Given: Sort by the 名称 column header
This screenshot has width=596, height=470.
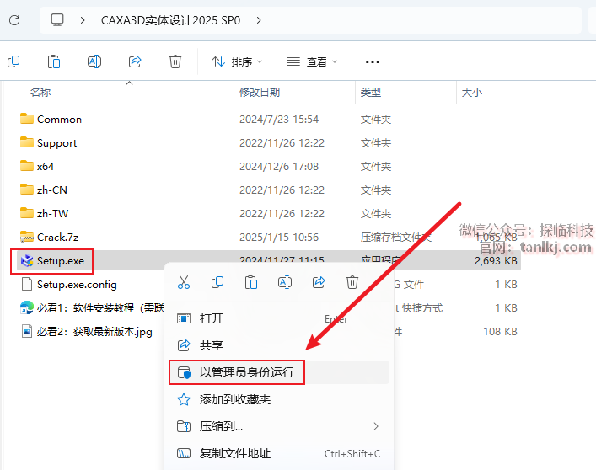Looking at the screenshot, I should coord(40,93).
